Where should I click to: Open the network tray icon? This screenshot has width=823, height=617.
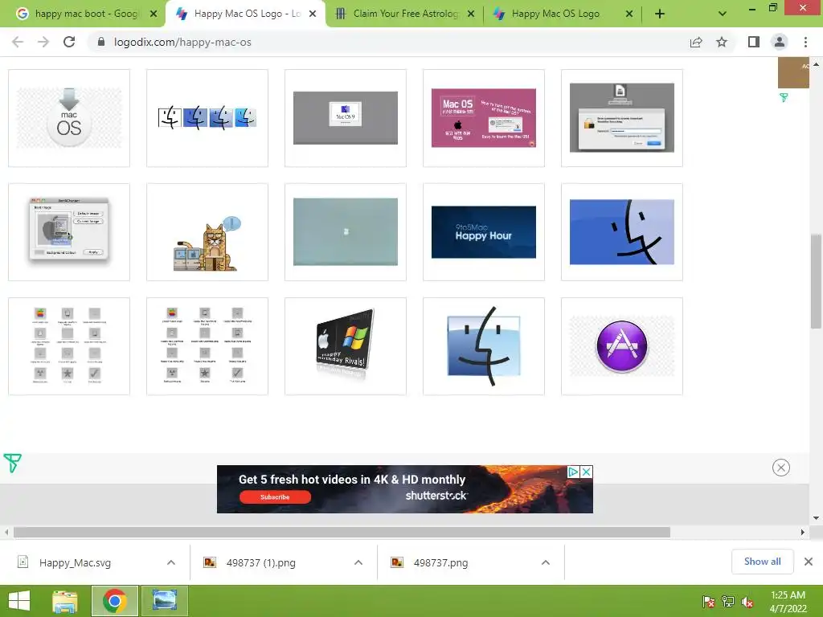pyautogui.click(x=728, y=602)
